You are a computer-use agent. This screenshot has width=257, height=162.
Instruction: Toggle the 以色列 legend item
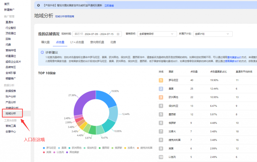59,152
